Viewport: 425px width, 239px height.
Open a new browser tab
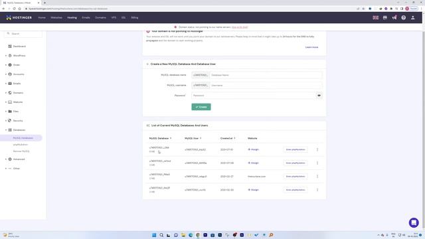click(x=44, y=3)
